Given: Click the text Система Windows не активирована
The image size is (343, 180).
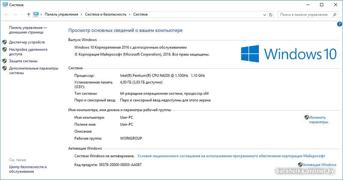Looking at the screenshot, I should coord(104,156).
